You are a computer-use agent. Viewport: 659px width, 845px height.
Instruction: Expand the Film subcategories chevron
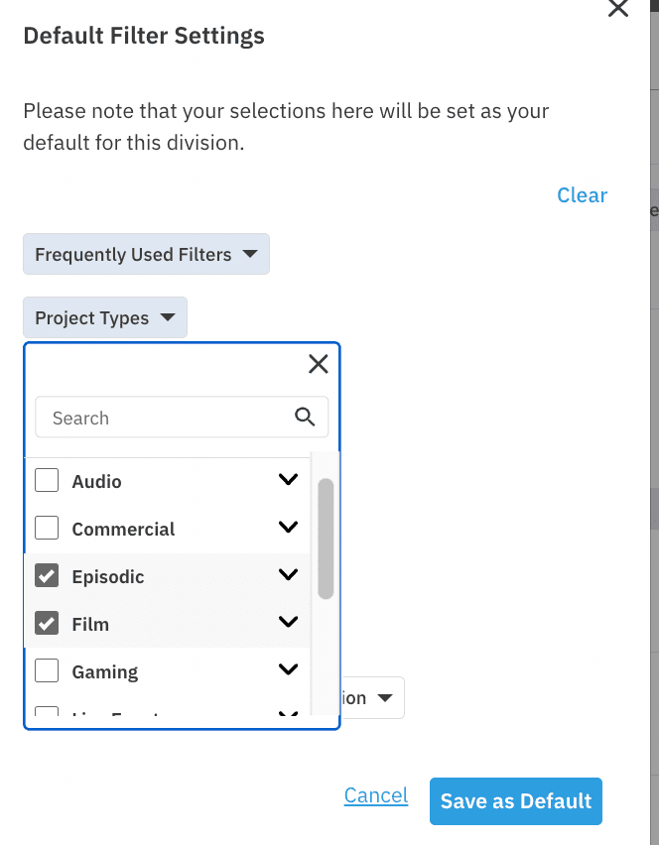click(x=289, y=622)
